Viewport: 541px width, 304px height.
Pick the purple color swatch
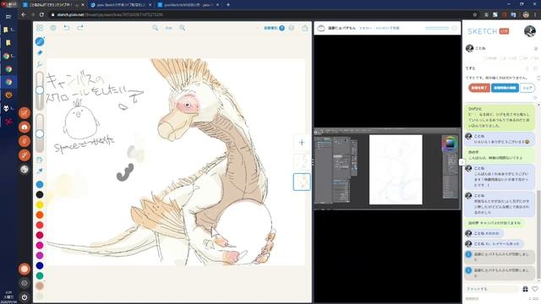click(x=40, y=255)
